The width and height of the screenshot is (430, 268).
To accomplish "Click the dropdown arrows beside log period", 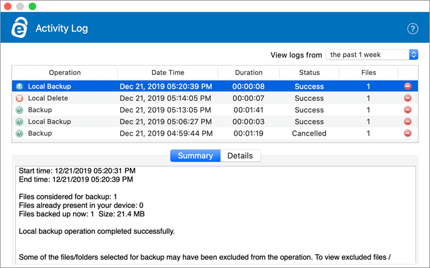I will click(414, 55).
